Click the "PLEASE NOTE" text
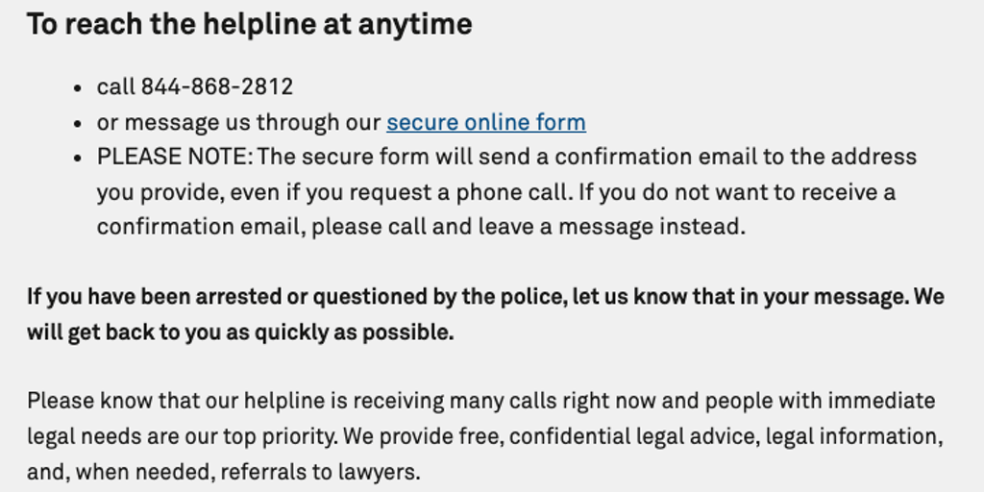The height and width of the screenshot is (492, 984). pyautogui.click(x=174, y=158)
